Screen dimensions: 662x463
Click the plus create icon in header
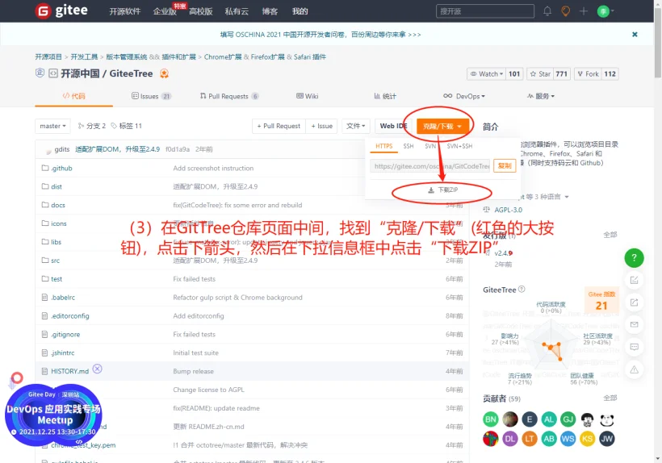tap(584, 11)
